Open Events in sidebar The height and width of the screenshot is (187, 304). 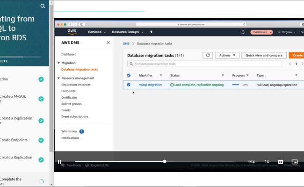(x=66, y=110)
